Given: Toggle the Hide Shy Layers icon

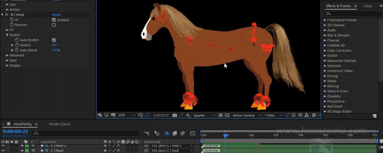Looking at the screenshot, I should click(167, 133).
